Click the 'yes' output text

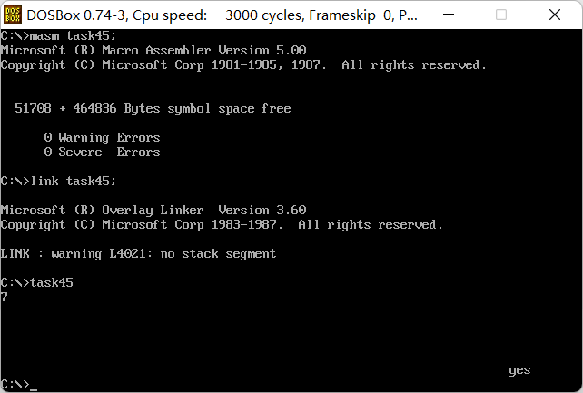click(x=519, y=370)
